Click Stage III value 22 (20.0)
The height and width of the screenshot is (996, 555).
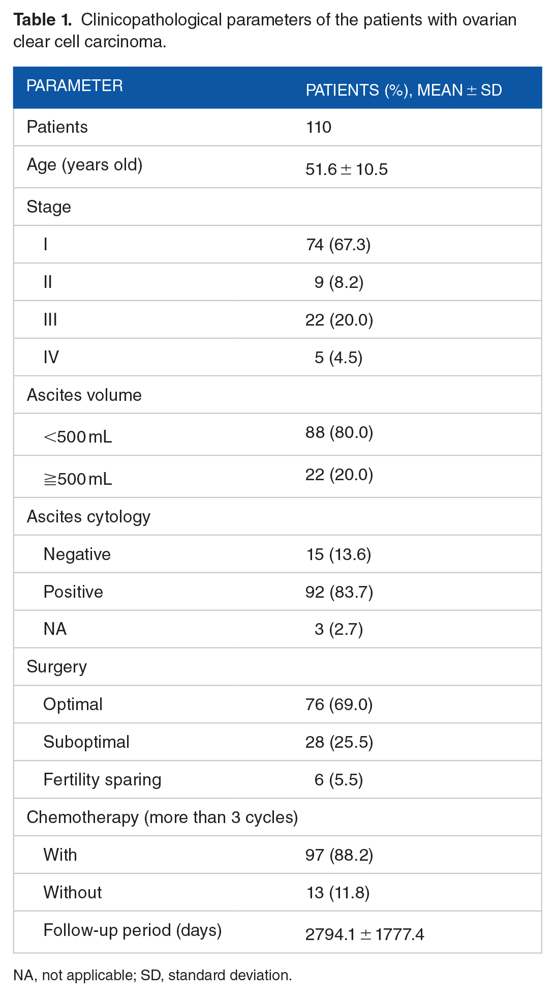[x=339, y=320]
